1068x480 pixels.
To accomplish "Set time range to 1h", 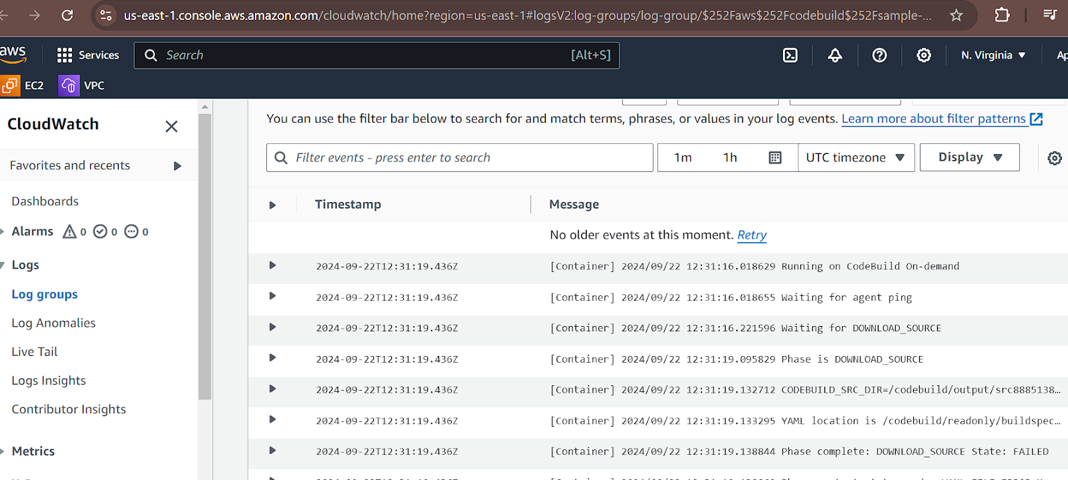I will tap(730, 157).
